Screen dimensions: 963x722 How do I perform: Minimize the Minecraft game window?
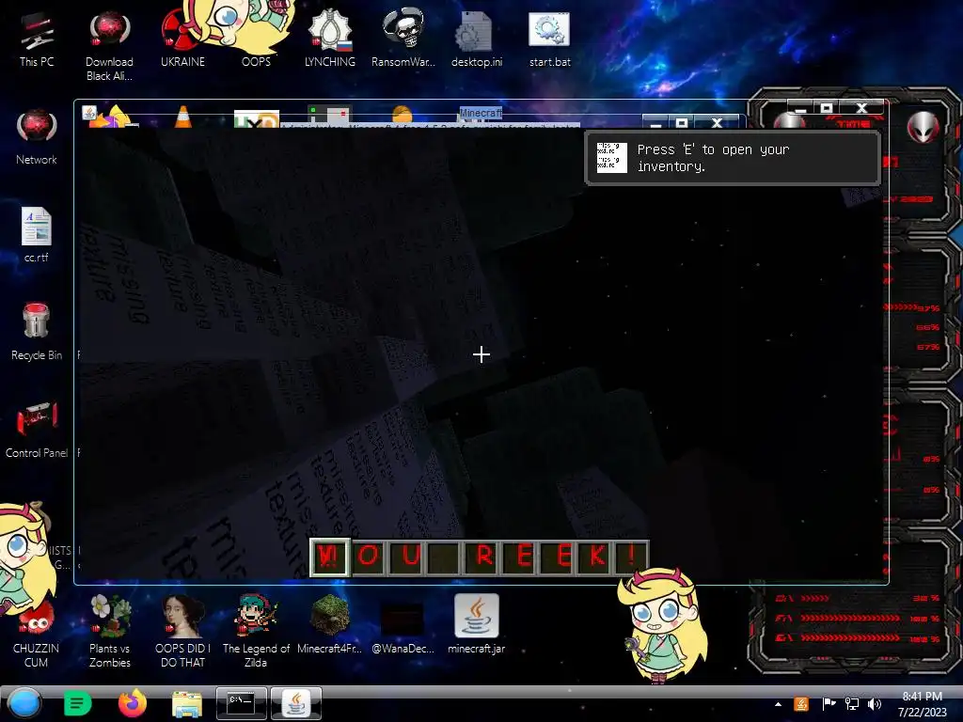799,109
